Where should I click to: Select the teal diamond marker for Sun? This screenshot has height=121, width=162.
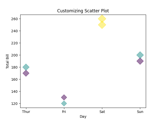point(140,55)
